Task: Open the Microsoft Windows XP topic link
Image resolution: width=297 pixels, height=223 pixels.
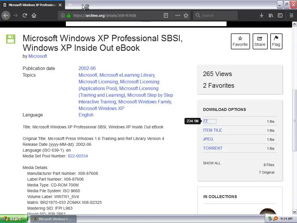Action: [x=101, y=109]
